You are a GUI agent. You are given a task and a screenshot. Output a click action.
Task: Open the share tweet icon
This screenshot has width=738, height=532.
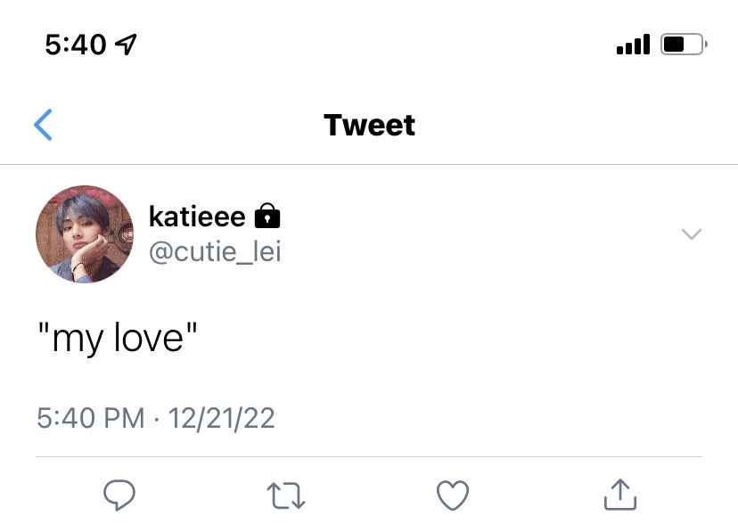[x=620, y=495]
